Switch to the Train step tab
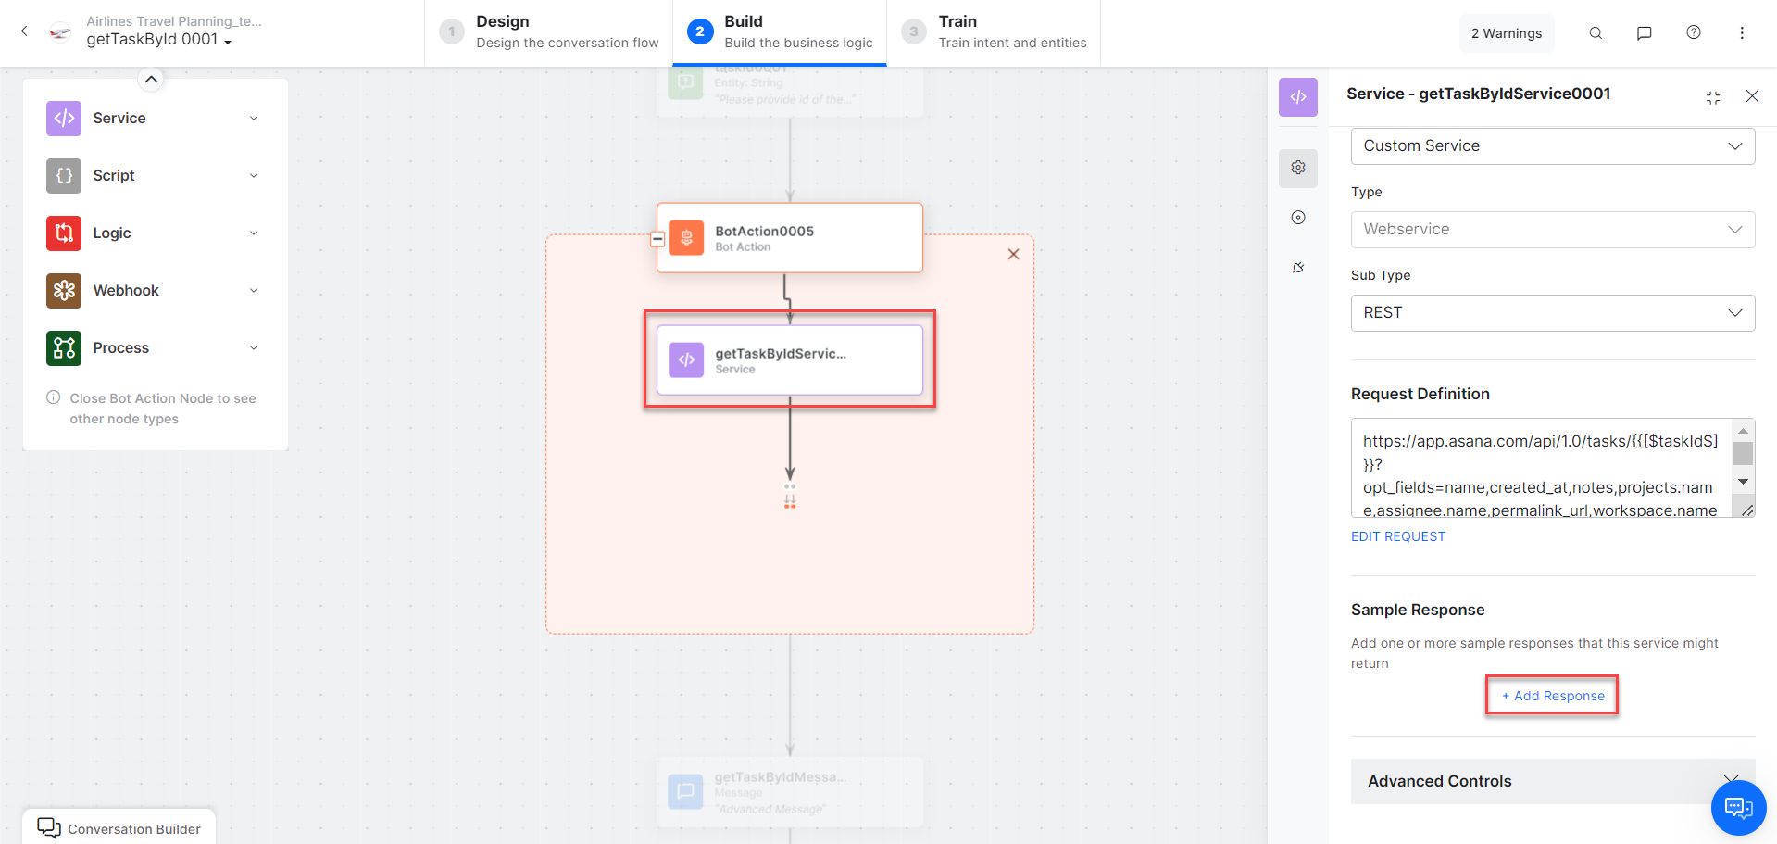 [994, 32]
